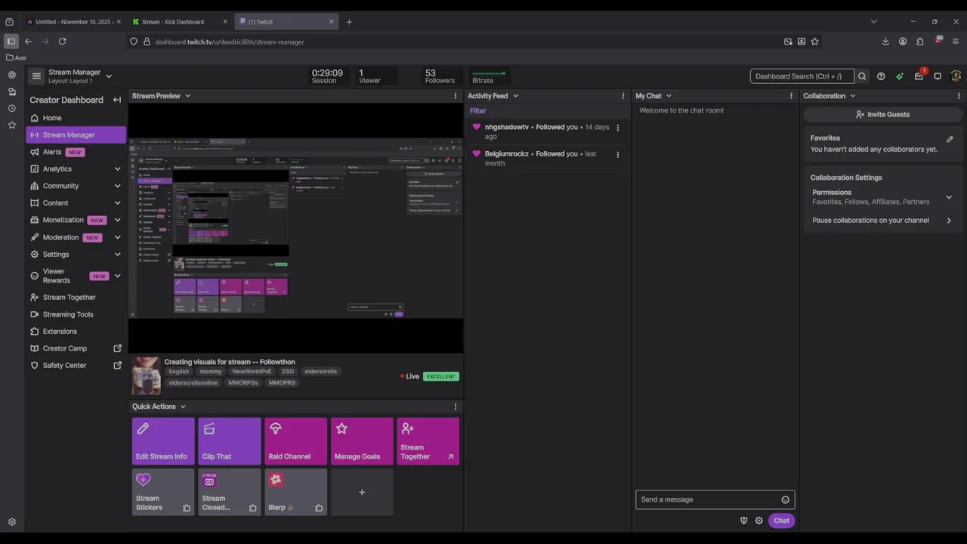The width and height of the screenshot is (967, 544).
Task: Collapse the Creator Dashboard sidebar
Action: [117, 100]
